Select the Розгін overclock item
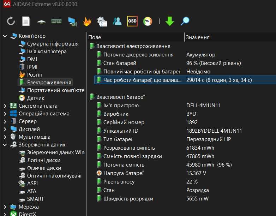The width and height of the screenshot is (276, 216). click(x=30, y=74)
